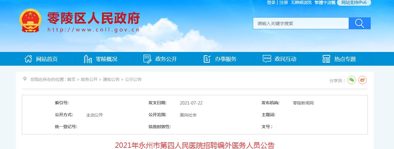This screenshot has width=394, height=149.
Task: Go to 首页 in breadcrumb
Action: point(71,79)
